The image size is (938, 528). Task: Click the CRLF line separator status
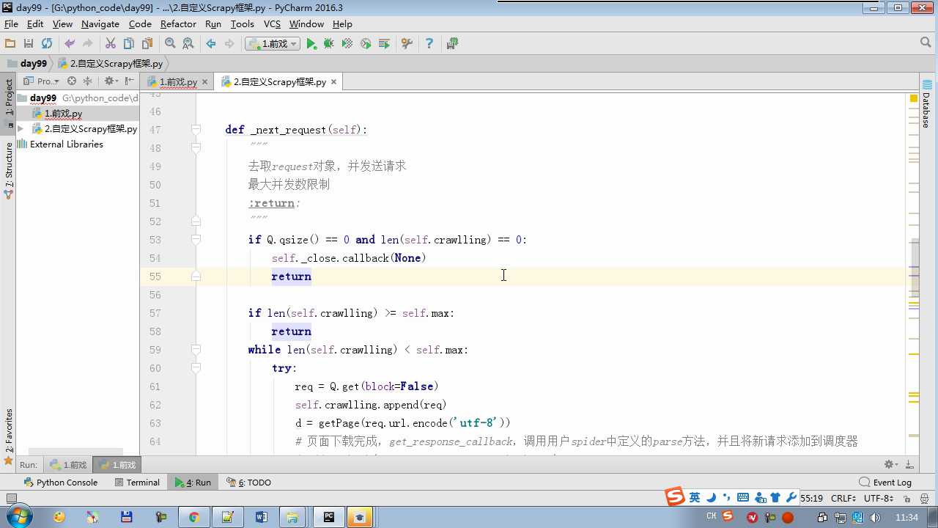[x=843, y=499]
